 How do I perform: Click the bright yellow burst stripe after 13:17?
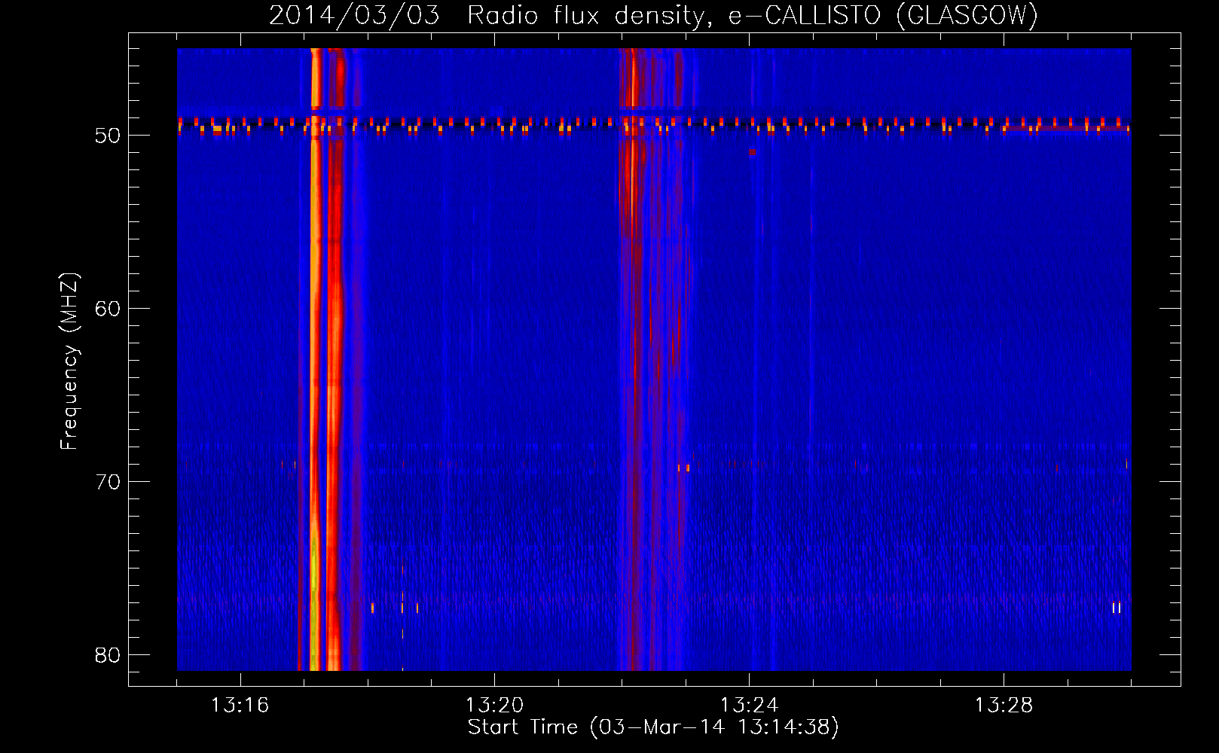316,359
